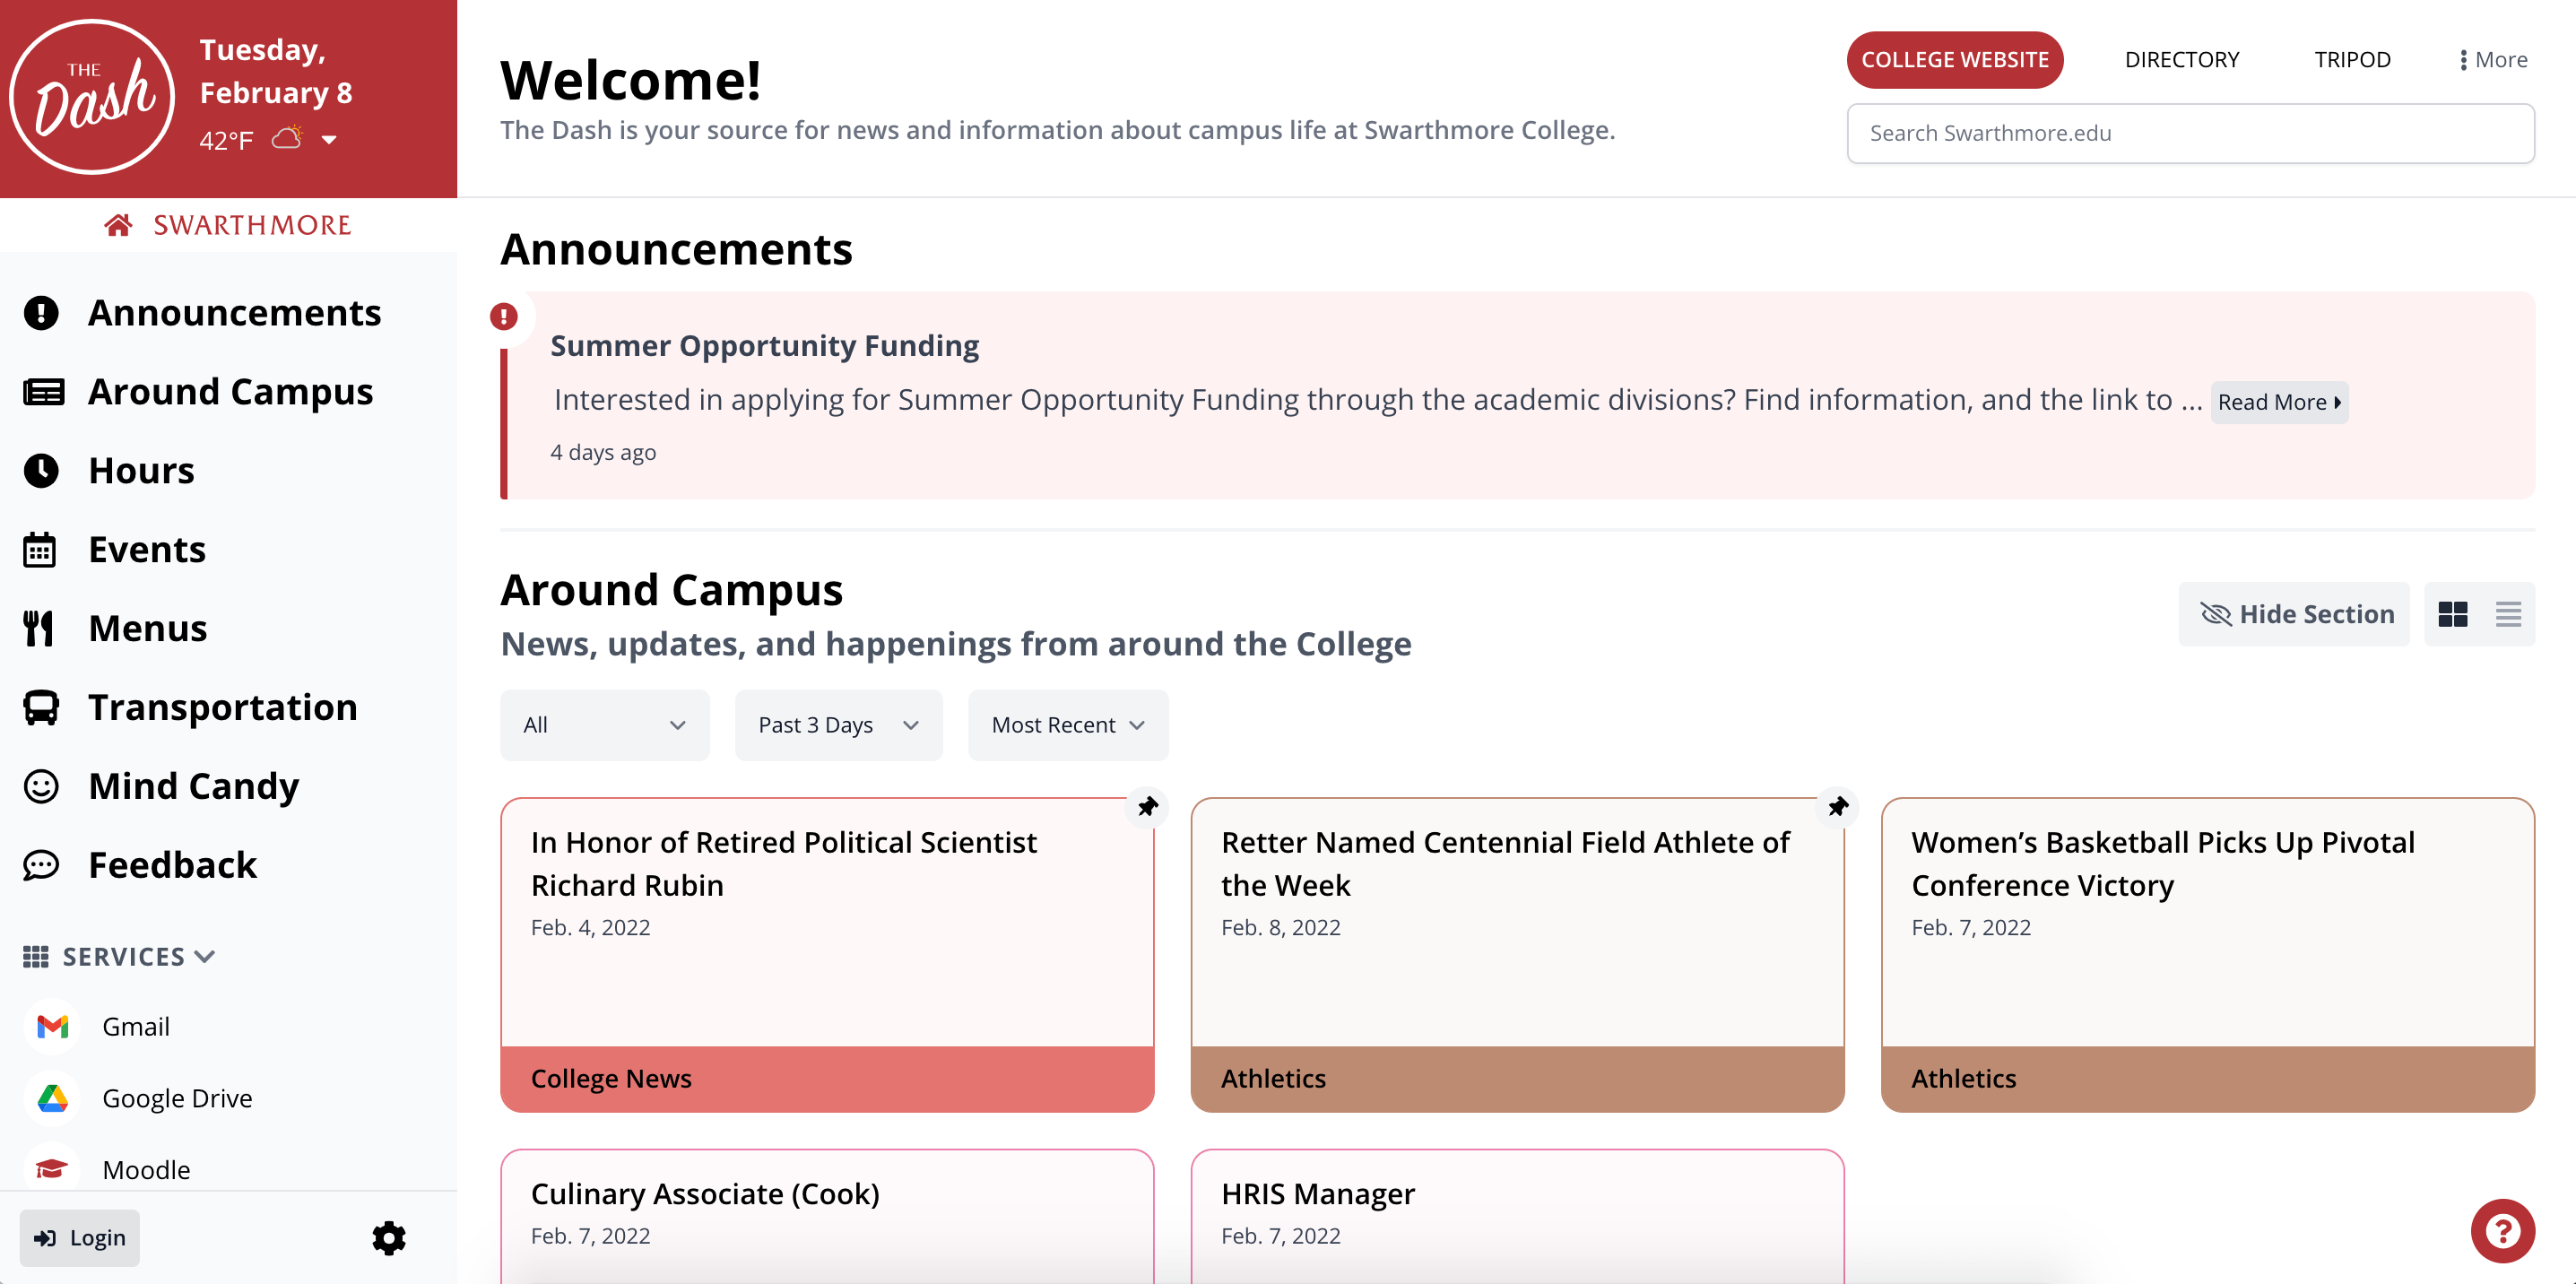
Task: Click the Feedback speech bubble icon
Action: pos(41,865)
